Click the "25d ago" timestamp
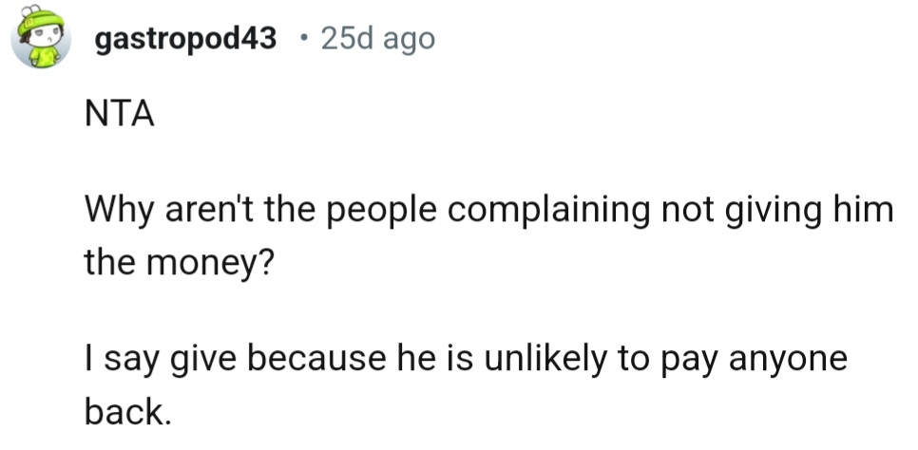 [x=377, y=39]
